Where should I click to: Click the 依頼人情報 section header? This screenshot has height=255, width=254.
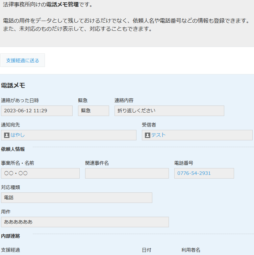tap(13, 149)
